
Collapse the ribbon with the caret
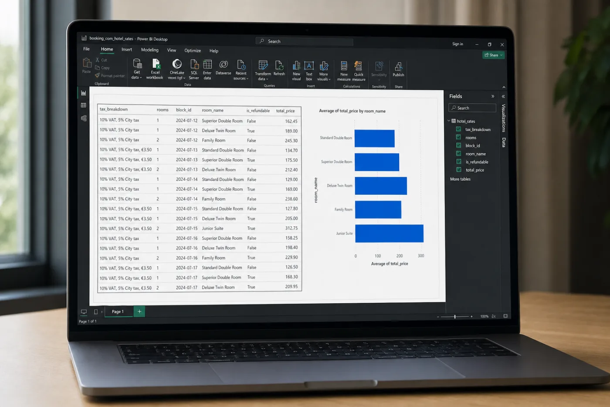[x=504, y=87]
